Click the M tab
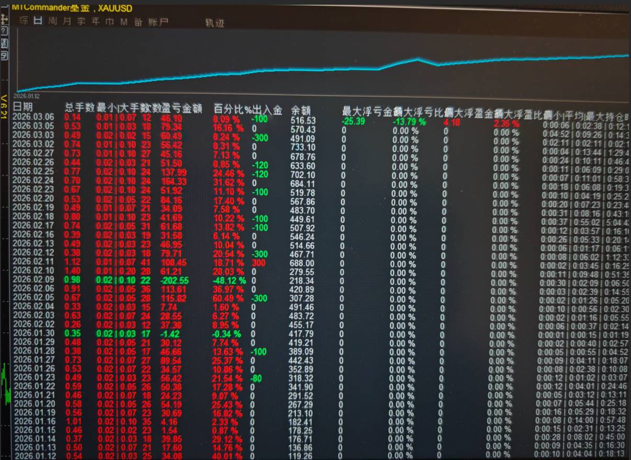 pos(123,22)
